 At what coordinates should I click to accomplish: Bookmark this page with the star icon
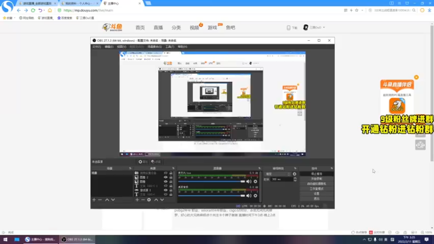pos(357,10)
